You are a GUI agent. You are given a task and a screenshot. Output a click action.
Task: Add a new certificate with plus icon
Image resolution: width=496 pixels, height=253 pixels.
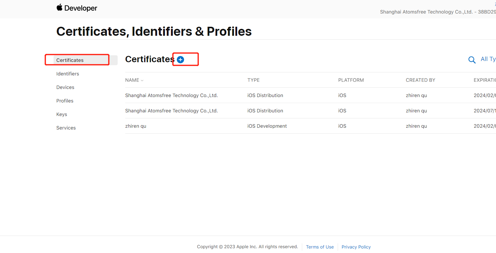pyautogui.click(x=180, y=59)
